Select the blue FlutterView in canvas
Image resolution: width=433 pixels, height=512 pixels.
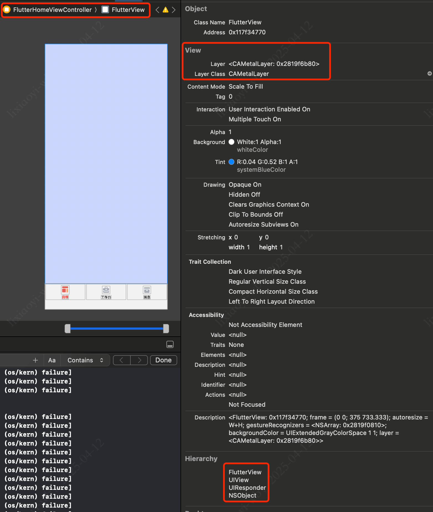click(106, 163)
